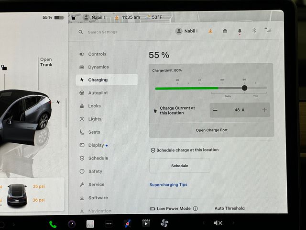Image resolution: width=306 pixels, height=230 pixels.
Task: Tap the Search Settings field
Action: pos(103,32)
